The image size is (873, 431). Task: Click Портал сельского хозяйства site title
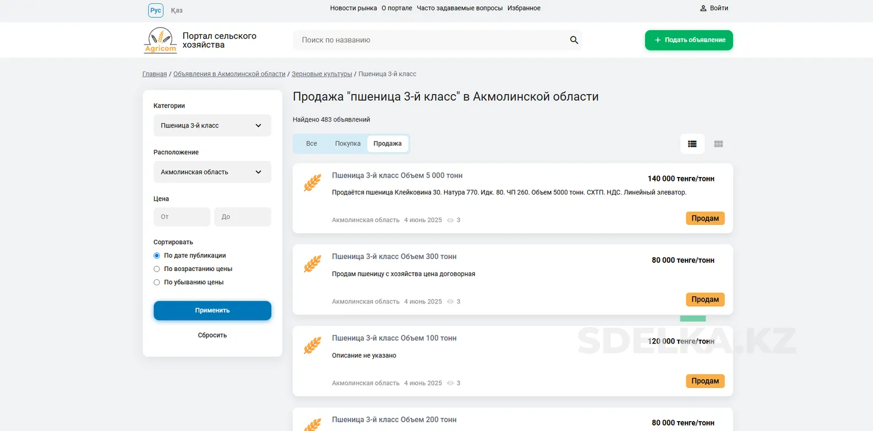pos(220,40)
